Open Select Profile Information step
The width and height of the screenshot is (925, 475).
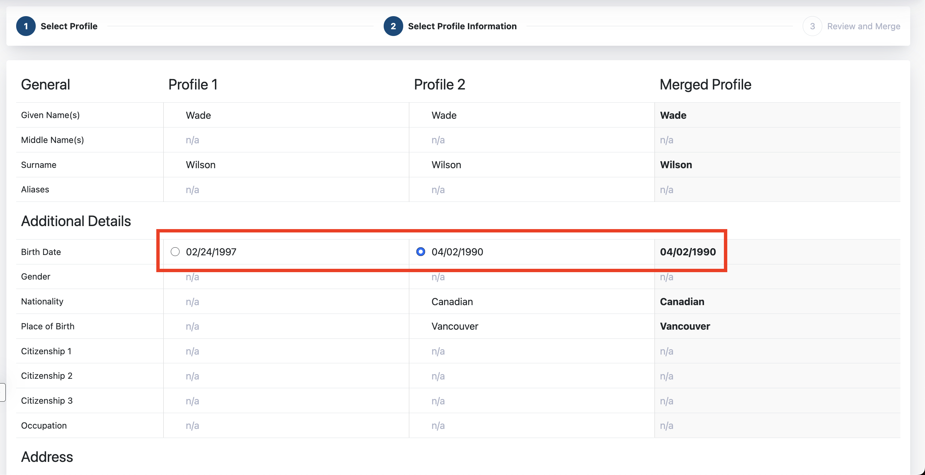[x=462, y=26]
